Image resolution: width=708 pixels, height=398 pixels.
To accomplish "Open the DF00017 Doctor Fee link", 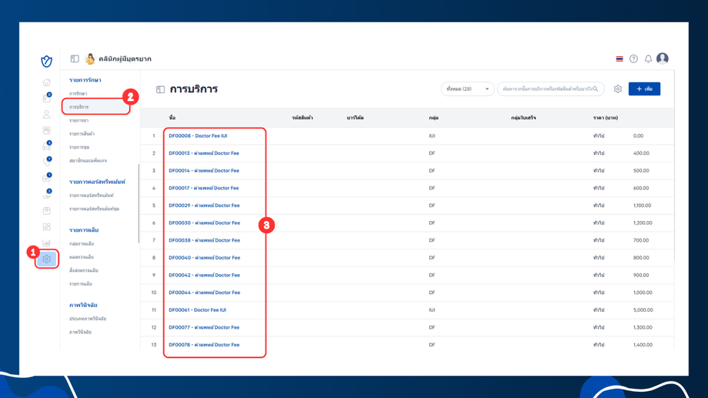I will [x=204, y=188].
